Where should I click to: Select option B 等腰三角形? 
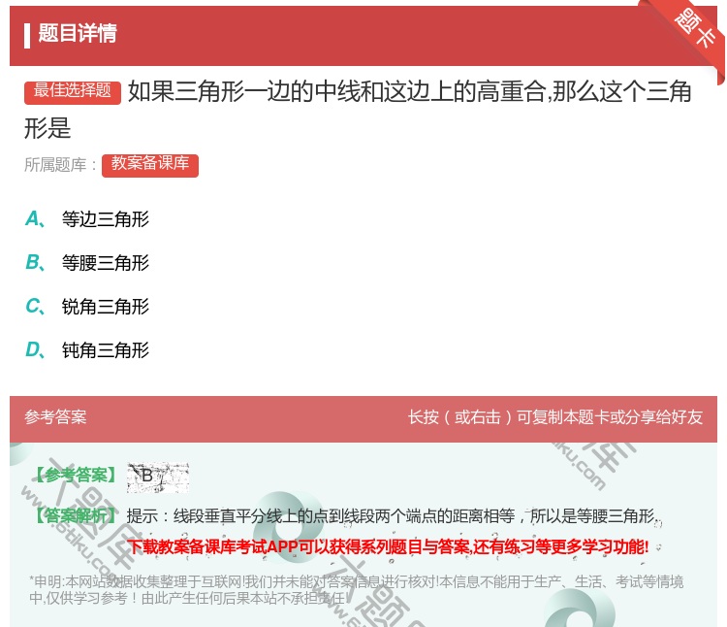click(87, 263)
